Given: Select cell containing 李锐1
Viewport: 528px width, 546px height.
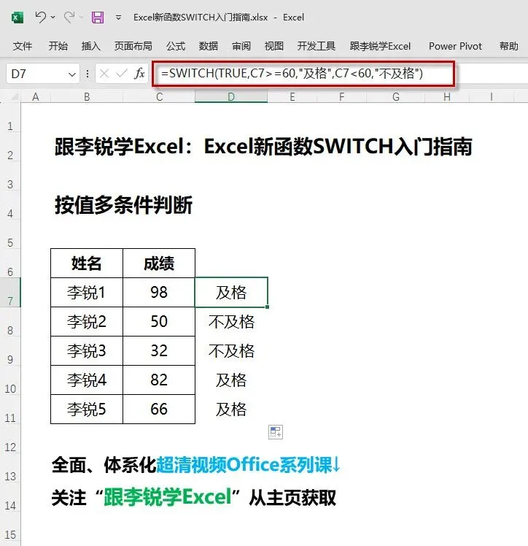Looking at the screenshot, I should click(87, 293).
